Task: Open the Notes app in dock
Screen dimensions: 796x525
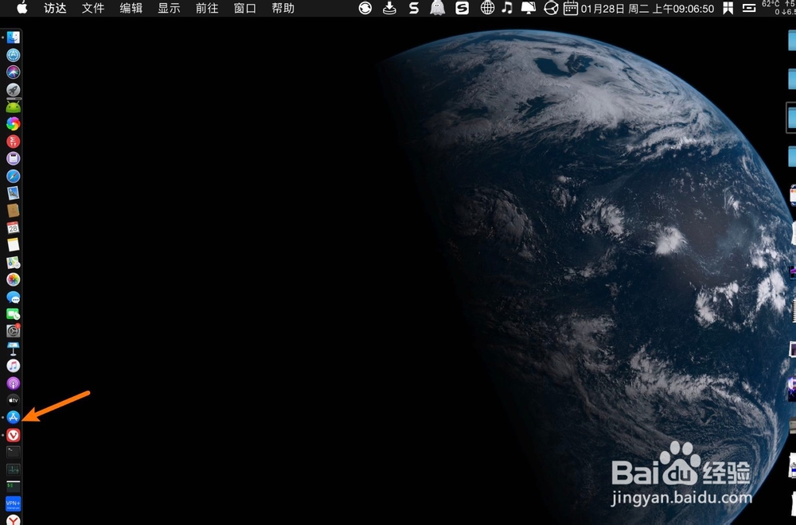Action: click(x=14, y=244)
